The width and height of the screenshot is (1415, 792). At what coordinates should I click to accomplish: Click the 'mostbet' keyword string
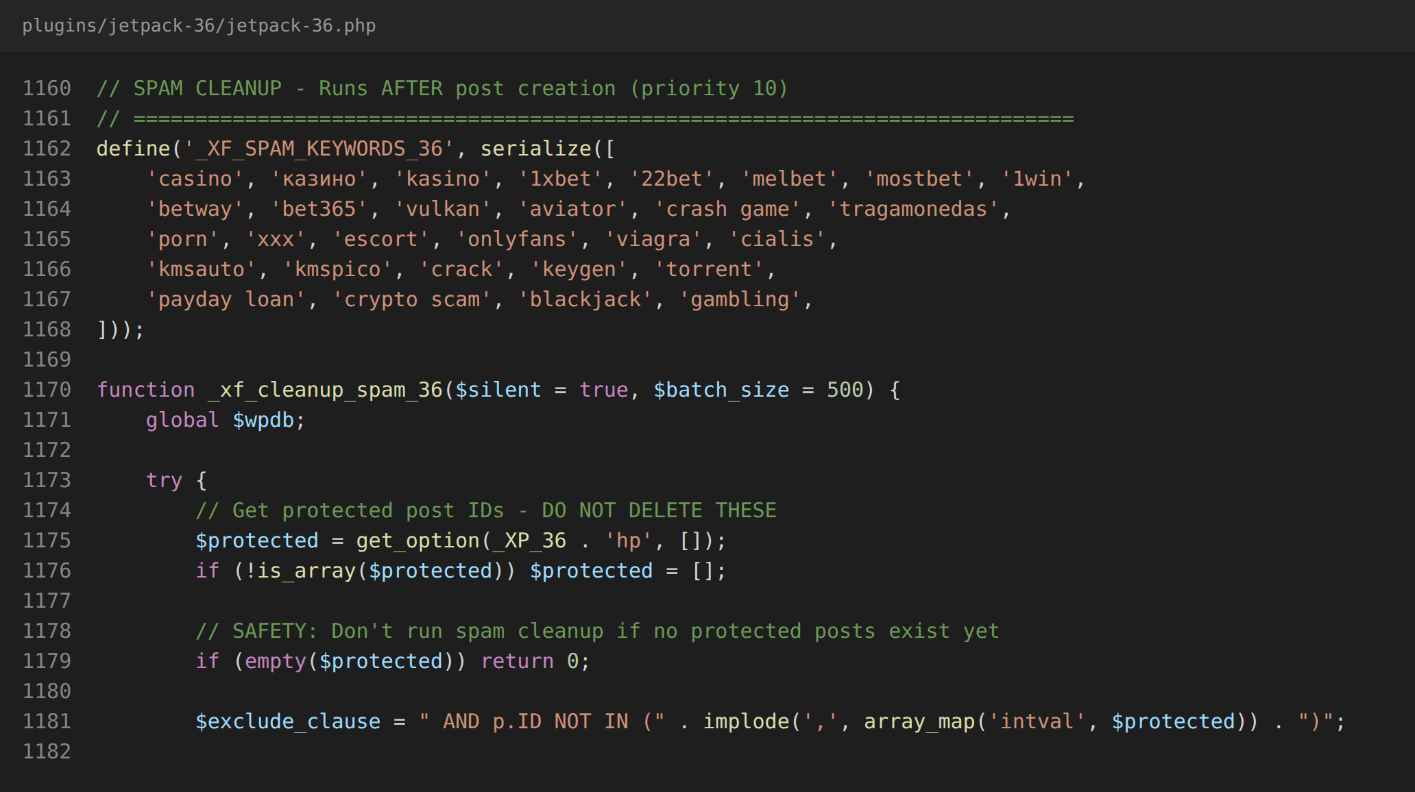pyautogui.click(x=919, y=179)
